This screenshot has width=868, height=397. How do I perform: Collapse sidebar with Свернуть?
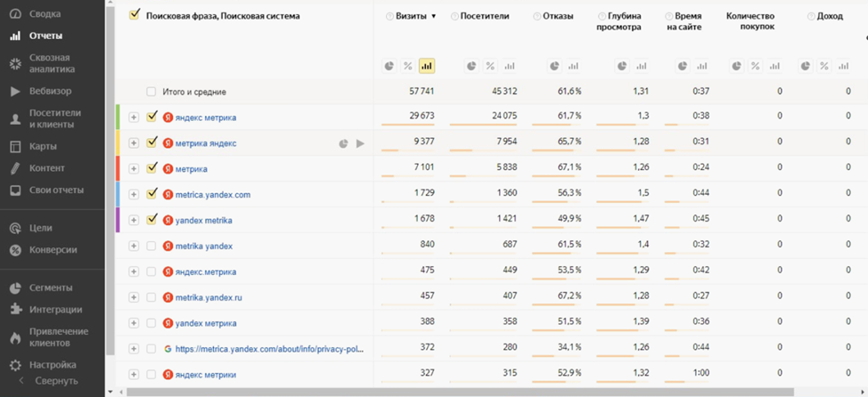(x=49, y=381)
